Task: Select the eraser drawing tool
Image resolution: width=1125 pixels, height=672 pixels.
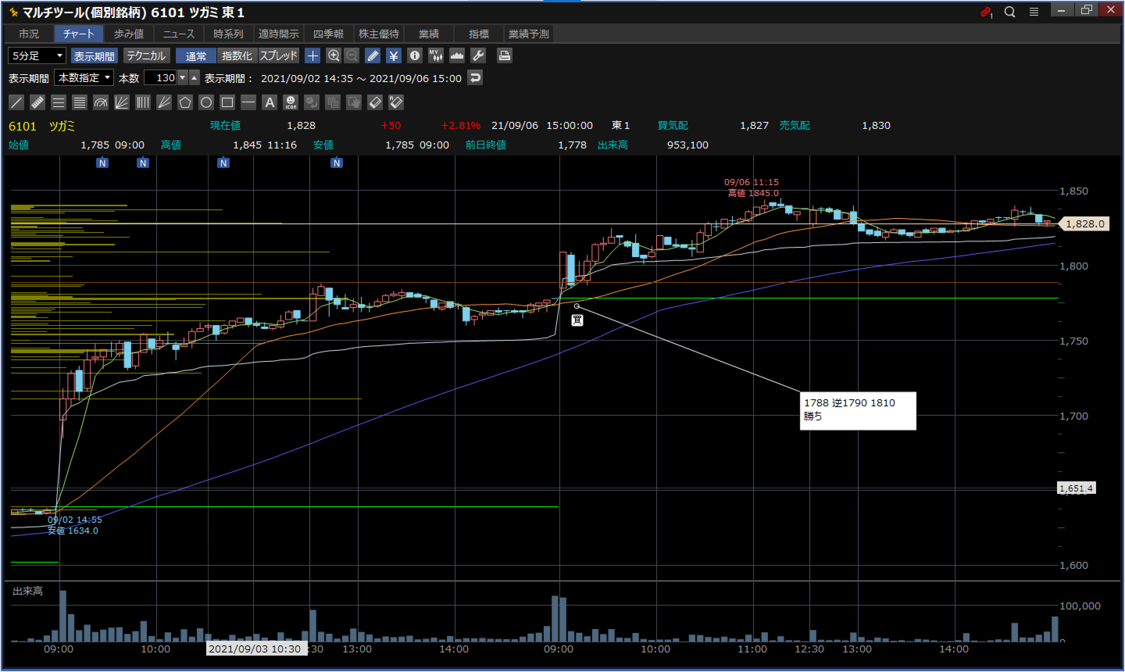Action: (375, 102)
